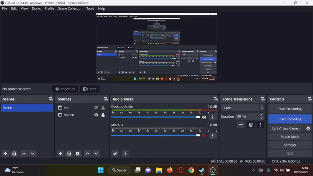The width and height of the screenshot is (313, 176).
Task: Click Start Recording
Action: tap(290, 119)
